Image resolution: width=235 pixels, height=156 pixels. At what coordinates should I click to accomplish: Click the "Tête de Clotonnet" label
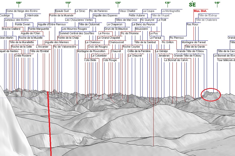tap(89, 25)
